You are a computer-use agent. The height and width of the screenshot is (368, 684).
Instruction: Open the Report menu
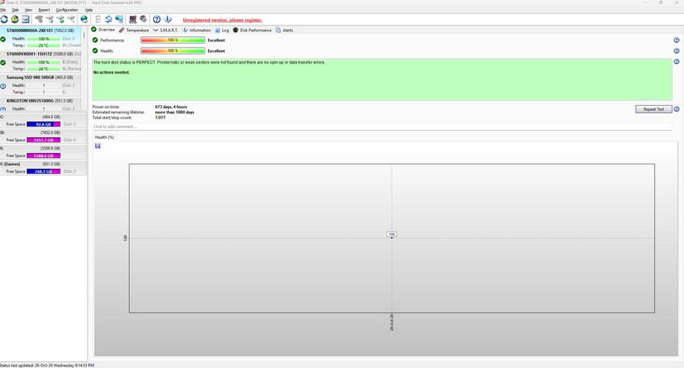click(x=44, y=10)
